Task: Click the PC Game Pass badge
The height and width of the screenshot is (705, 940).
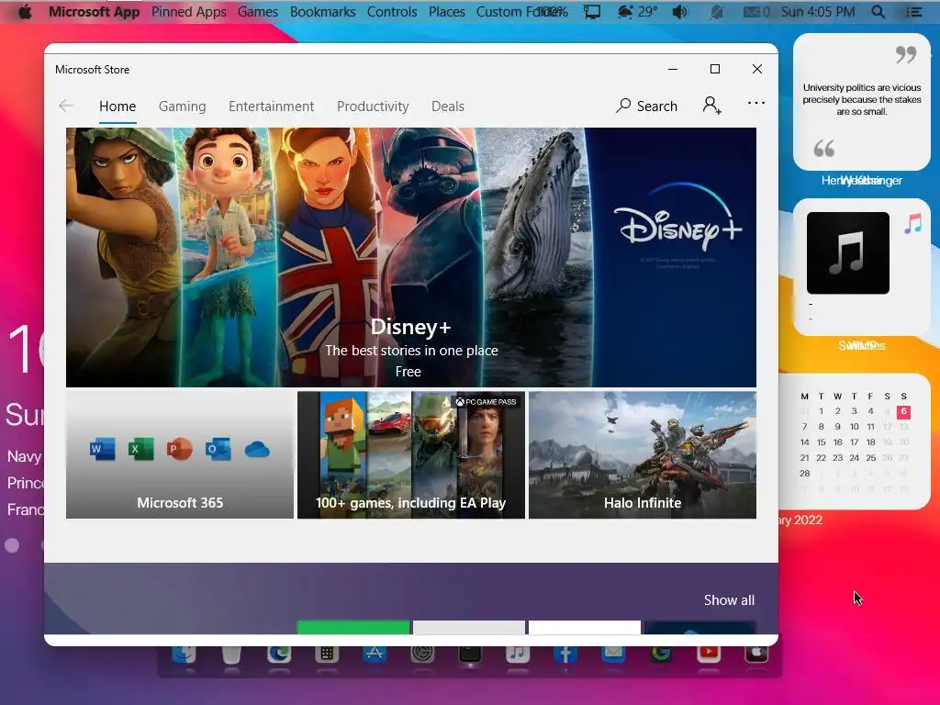Action: [x=487, y=402]
